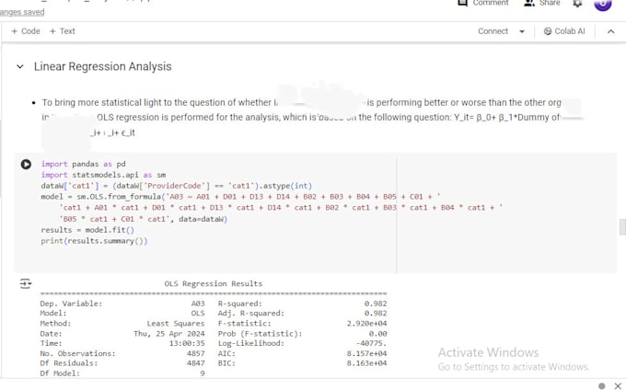Select the Linear Regression Analysis heading
626x390 pixels.
(102, 66)
